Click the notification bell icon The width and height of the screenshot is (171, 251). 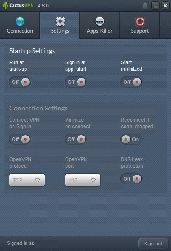(x=145, y=6)
